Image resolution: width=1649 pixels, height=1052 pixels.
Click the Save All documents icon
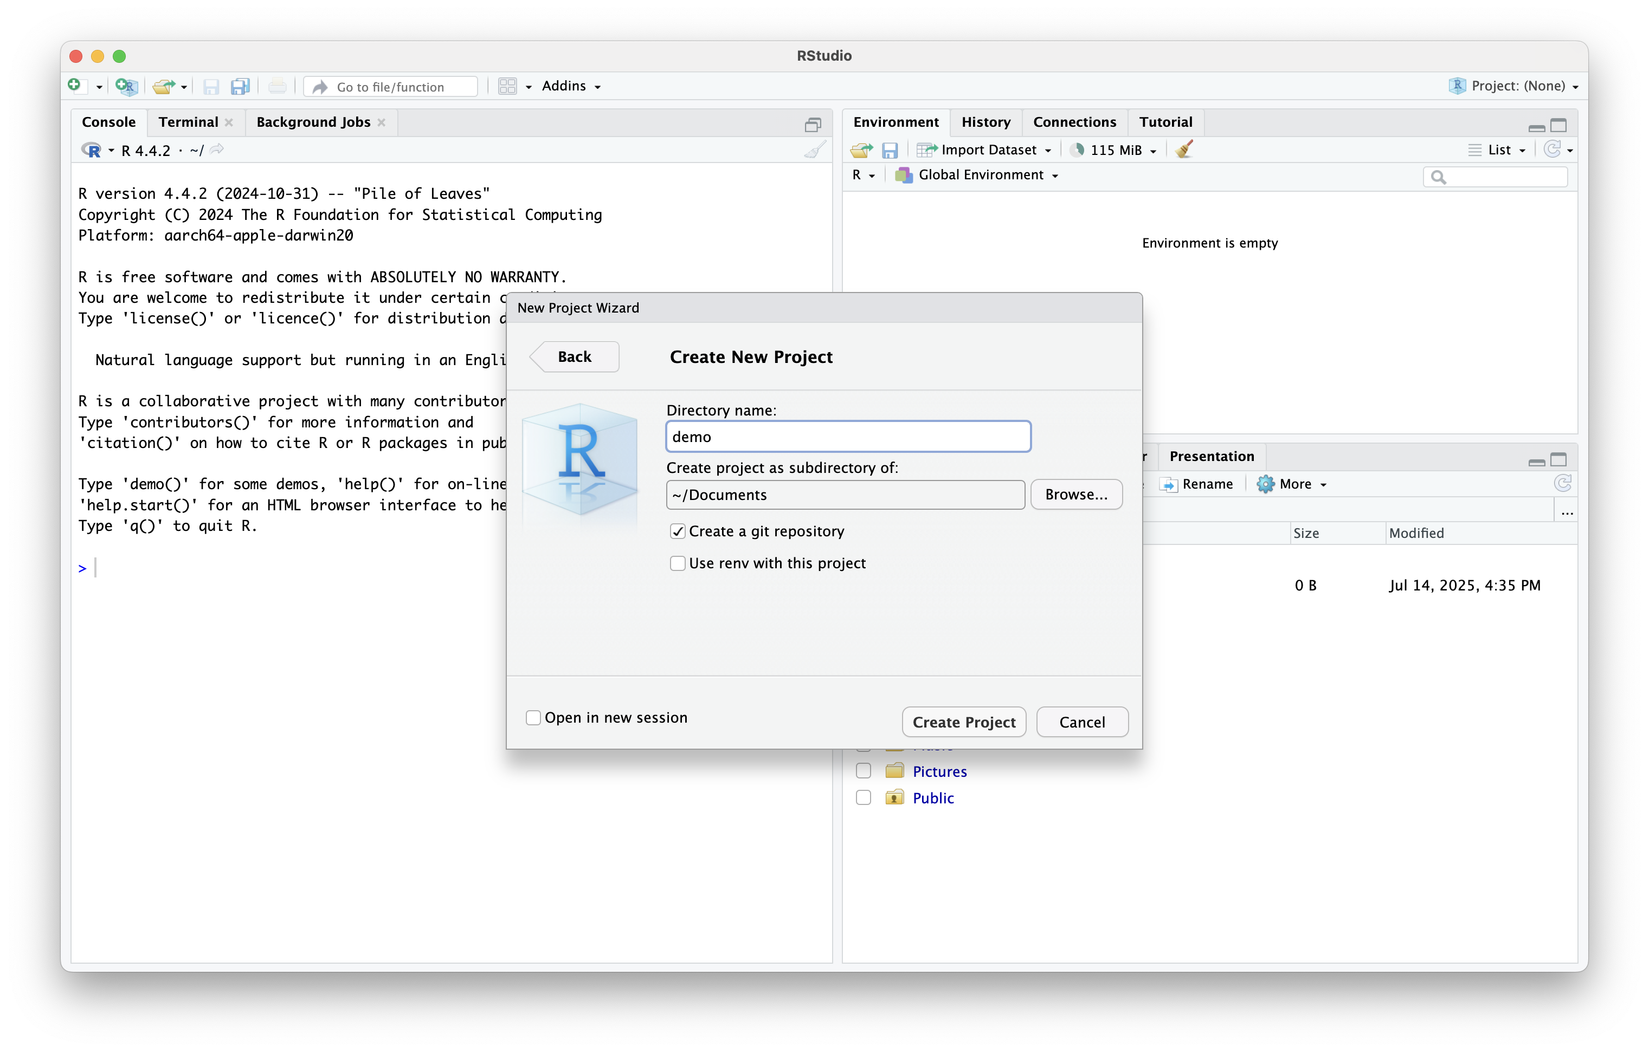(240, 86)
